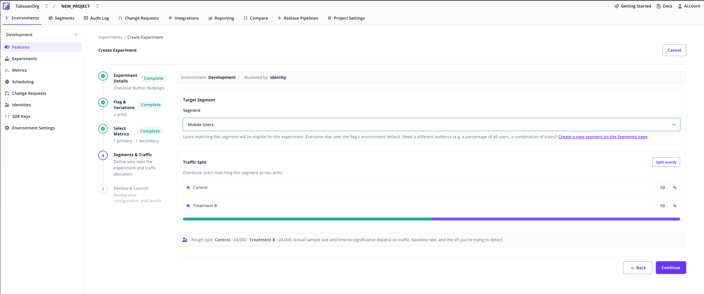This screenshot has height=294, width=704.
Task: Open the Audit Log tab
Action: click(x=96, y=18)
